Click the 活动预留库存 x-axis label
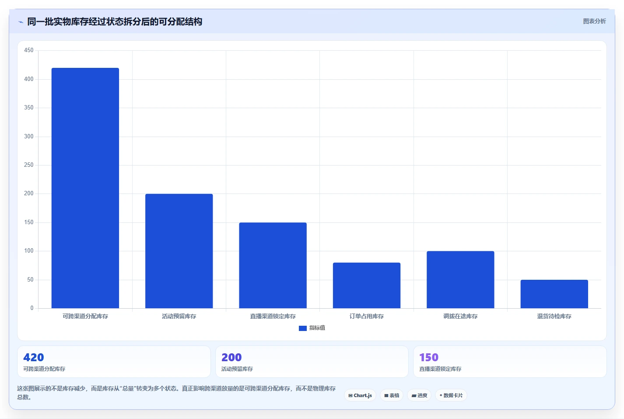This screenshot has height=419, width=624. click(x=179, y=316)
